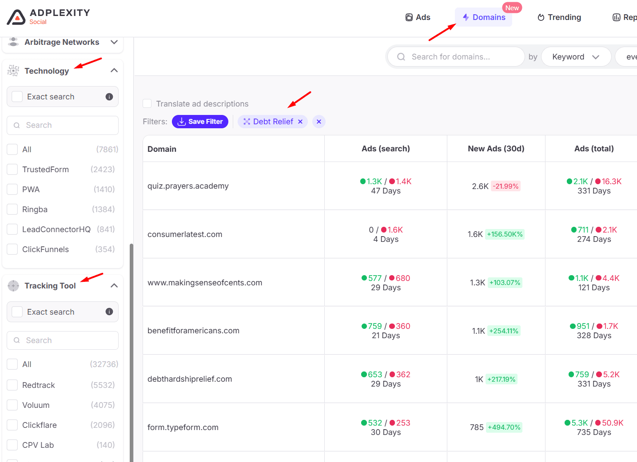Open the Keyword search-by dropdown

click(576, 57)
